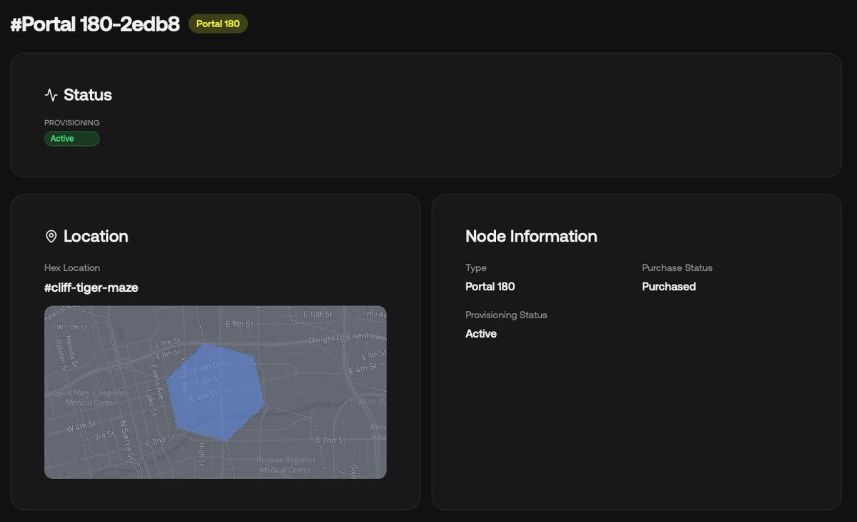This screenshot has width=857, height=522.
Task: Open the #cliff-tiger-maze hex location link
Action: tap(91, 287)
